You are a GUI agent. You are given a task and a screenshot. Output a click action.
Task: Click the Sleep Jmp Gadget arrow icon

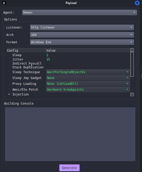(x=127, y=78)
